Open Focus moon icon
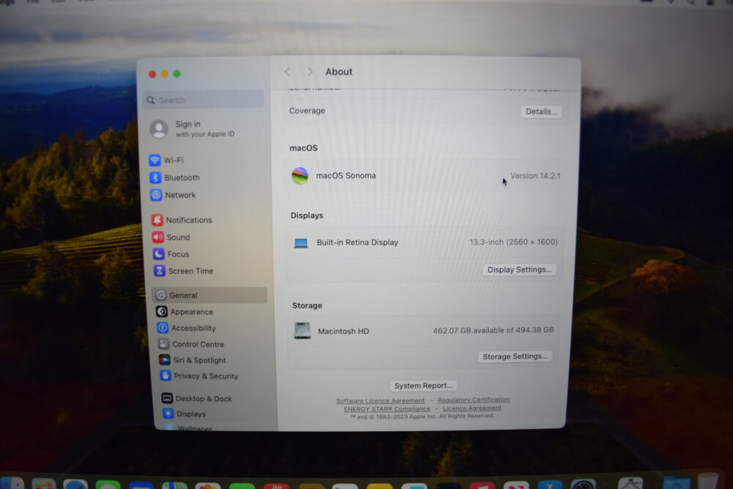Screen dimensions: 733x489 click(x=159, y=254)
